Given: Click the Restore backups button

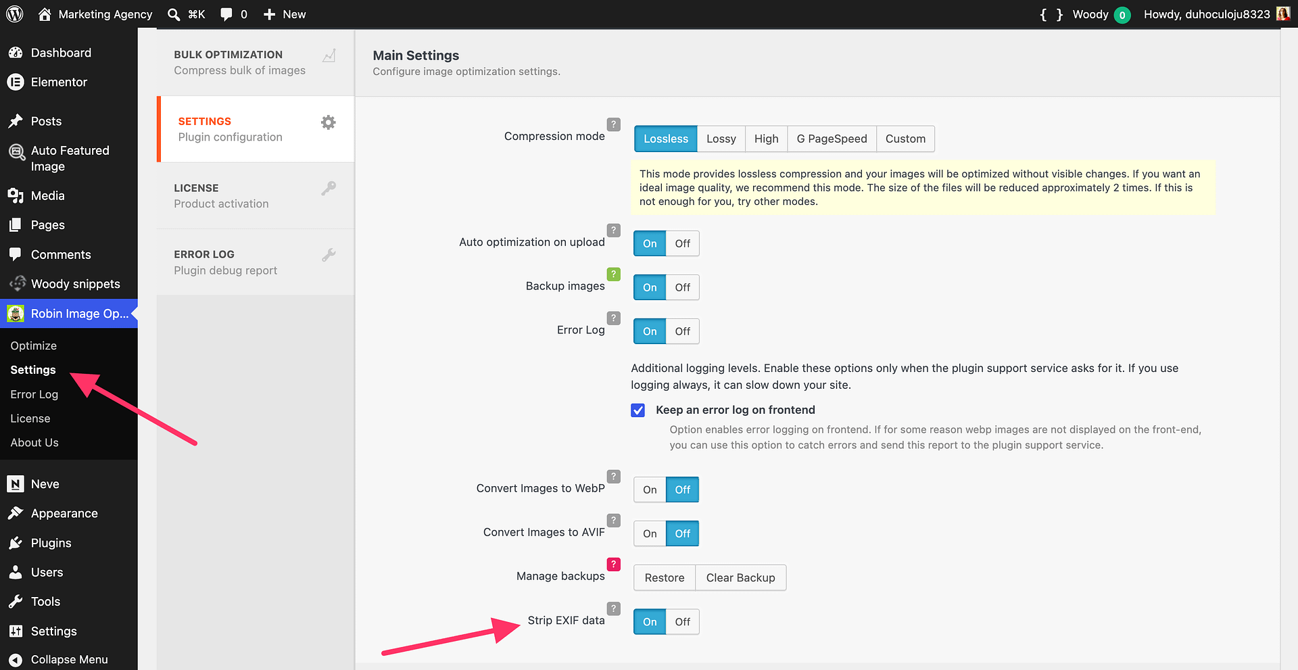Looking at the screenshot, I should (665, 577).
